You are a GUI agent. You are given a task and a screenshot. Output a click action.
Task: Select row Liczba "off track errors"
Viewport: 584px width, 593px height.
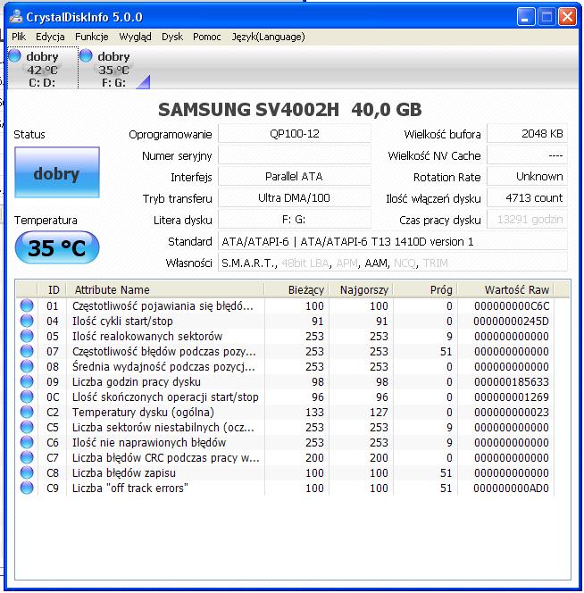coord(286,488)
